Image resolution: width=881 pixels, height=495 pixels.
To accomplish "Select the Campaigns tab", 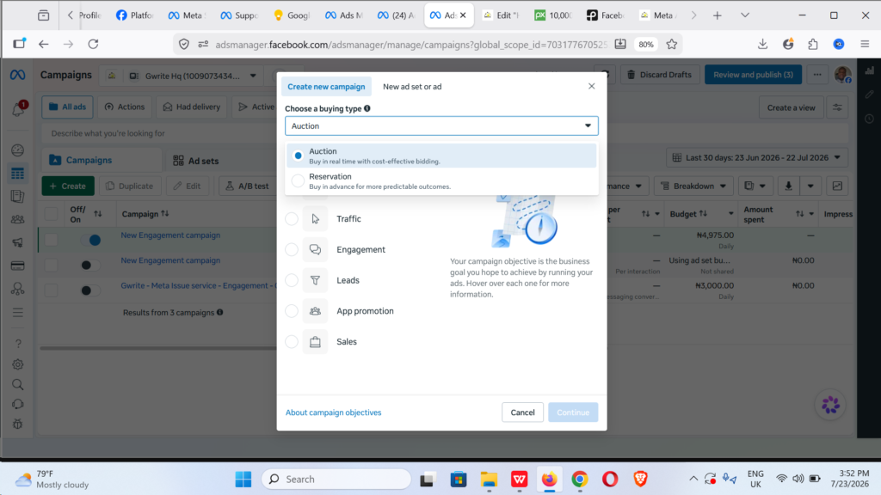I will coord(102,160).
